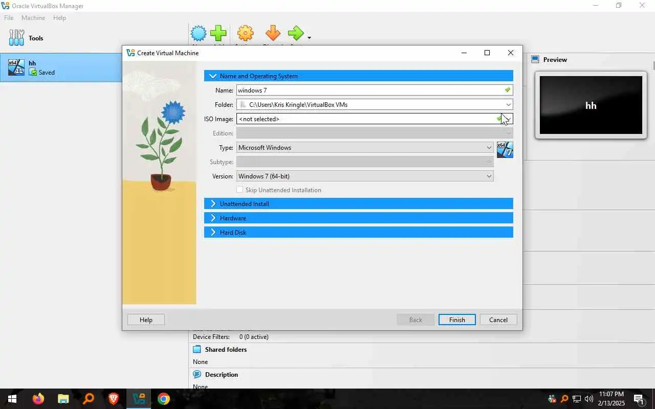Click the Description heading
This screenshot has width=655, height=409.
(x=222, y=375)
